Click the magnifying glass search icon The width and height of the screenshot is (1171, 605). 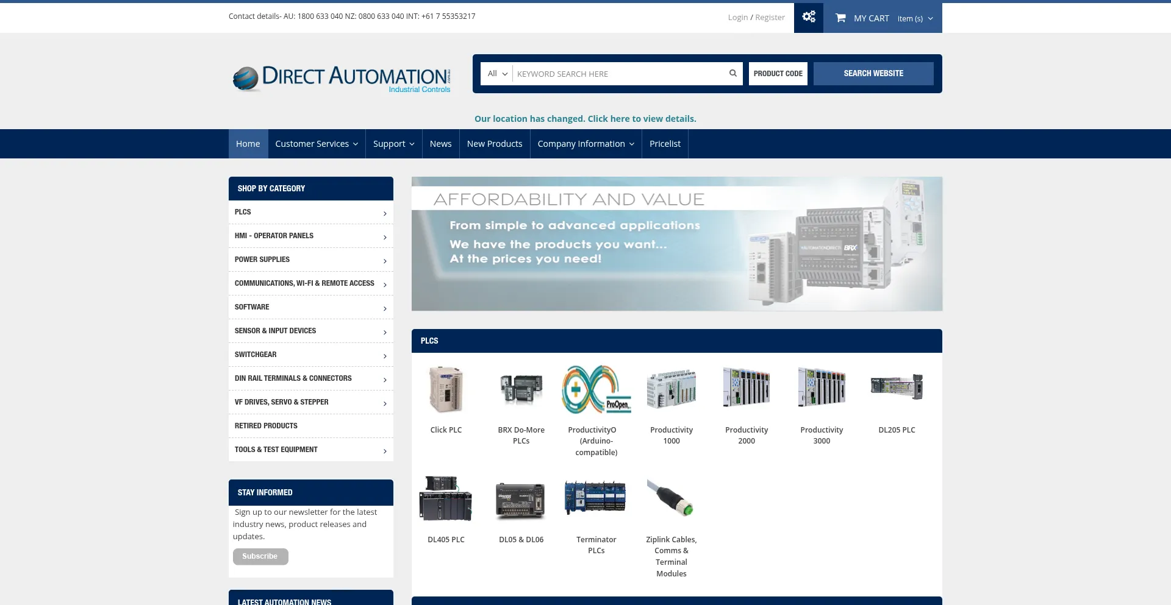(x=732, y=74)
